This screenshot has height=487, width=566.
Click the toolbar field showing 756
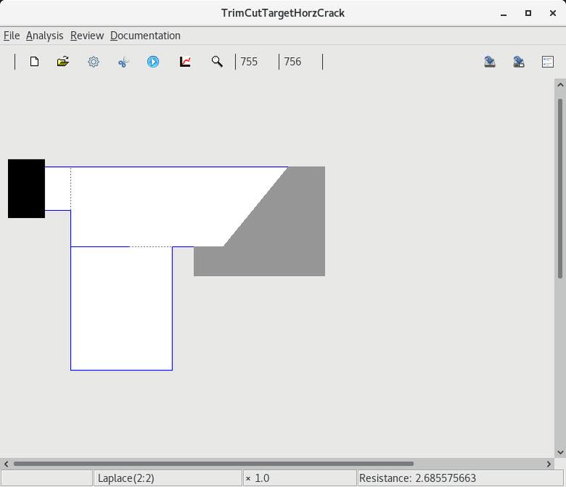click(292, 62)
